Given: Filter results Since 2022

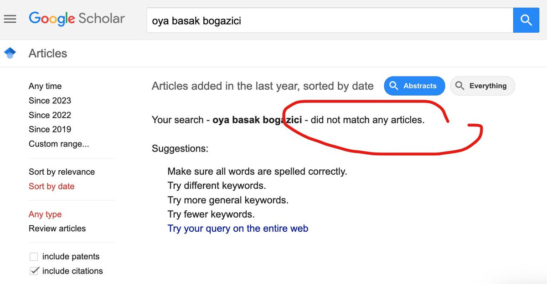Looking at the screenshot, I should [50, 115].
